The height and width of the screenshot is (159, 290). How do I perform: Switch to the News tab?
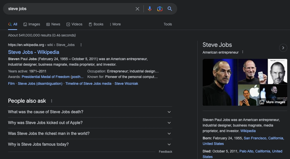(x=53, y=24)
